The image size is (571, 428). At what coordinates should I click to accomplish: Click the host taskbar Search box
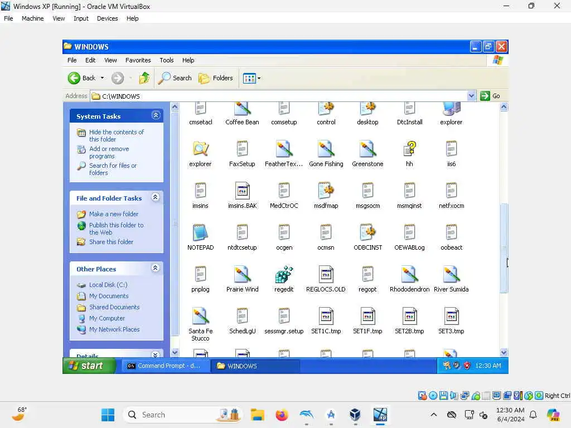pos(182,415)
